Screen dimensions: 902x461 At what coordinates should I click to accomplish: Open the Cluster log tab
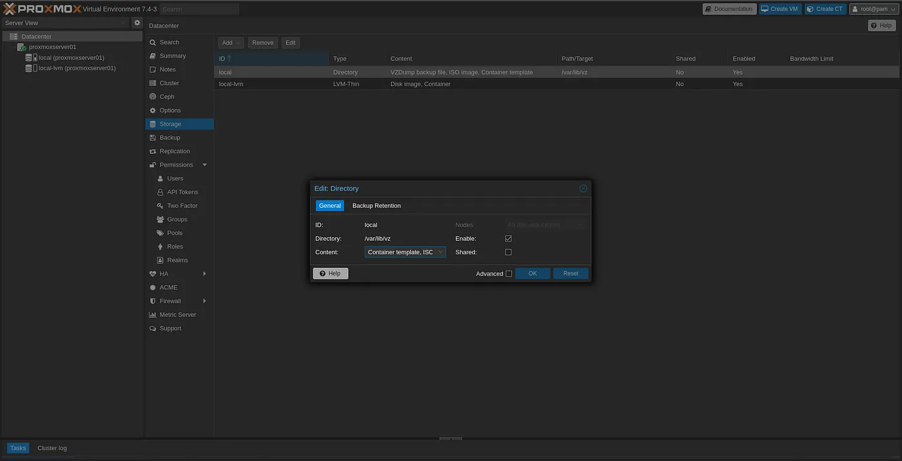coord(52,448)
